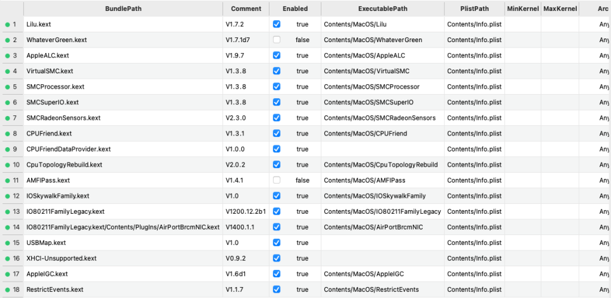Click the 'false' value in AMFIPass.kext row
The height and width of the screenshot is (298, 611).
click(x=302, y=180)
